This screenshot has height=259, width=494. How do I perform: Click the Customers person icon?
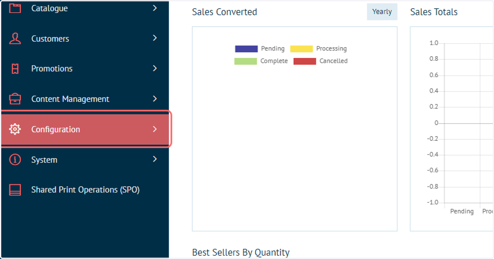15,38
